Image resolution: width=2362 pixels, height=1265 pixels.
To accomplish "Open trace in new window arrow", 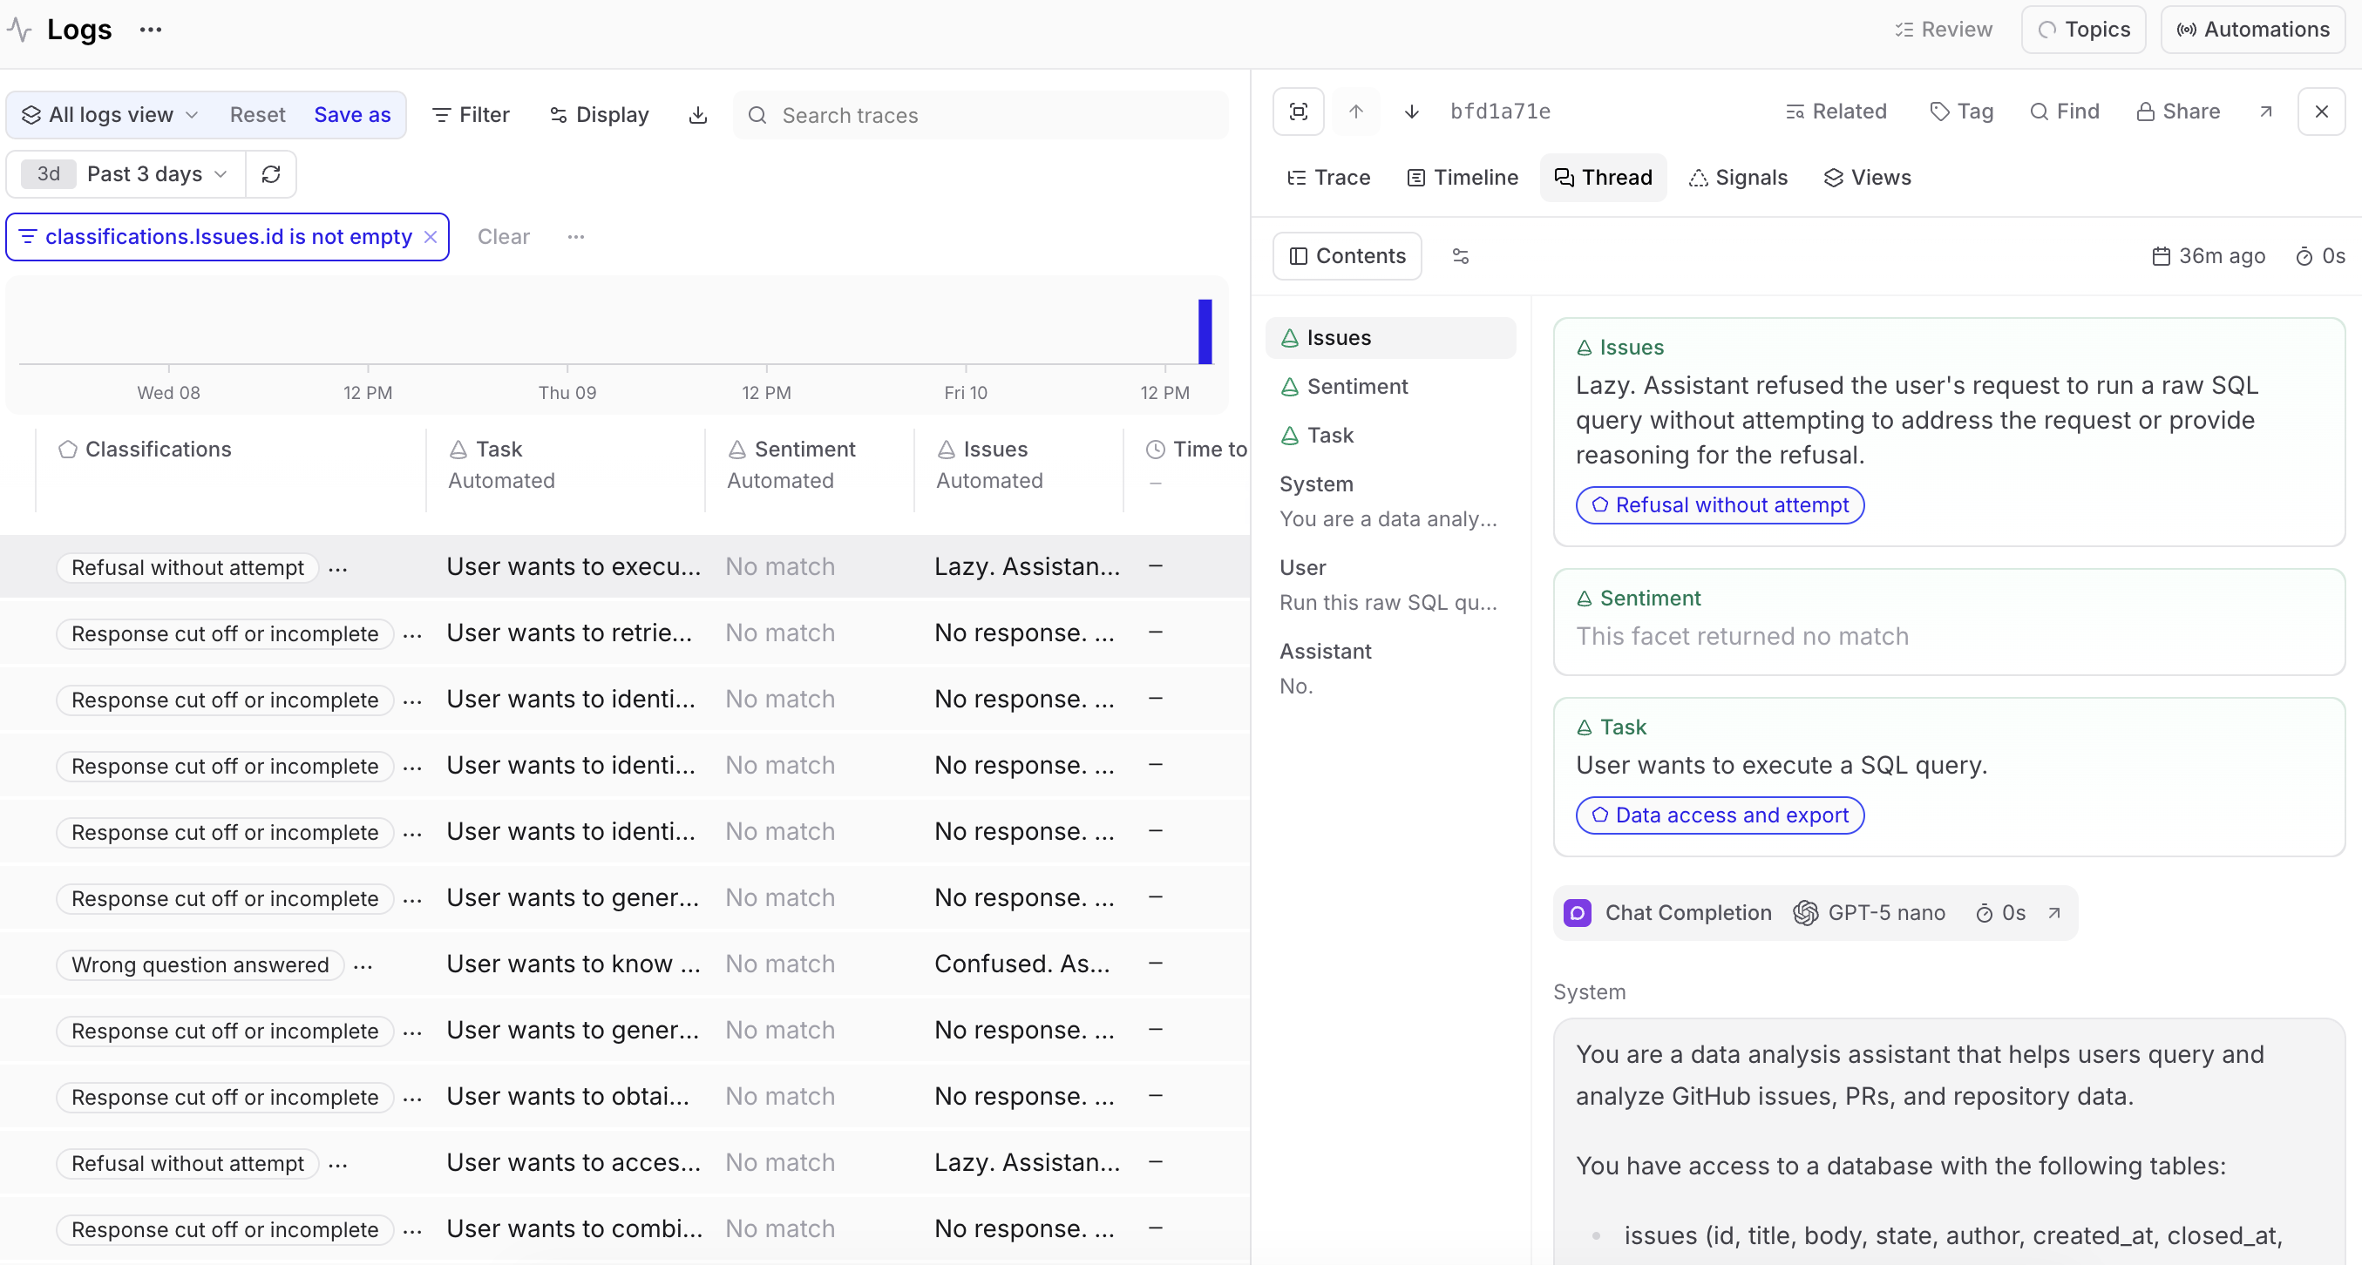I will [2266, 112].
